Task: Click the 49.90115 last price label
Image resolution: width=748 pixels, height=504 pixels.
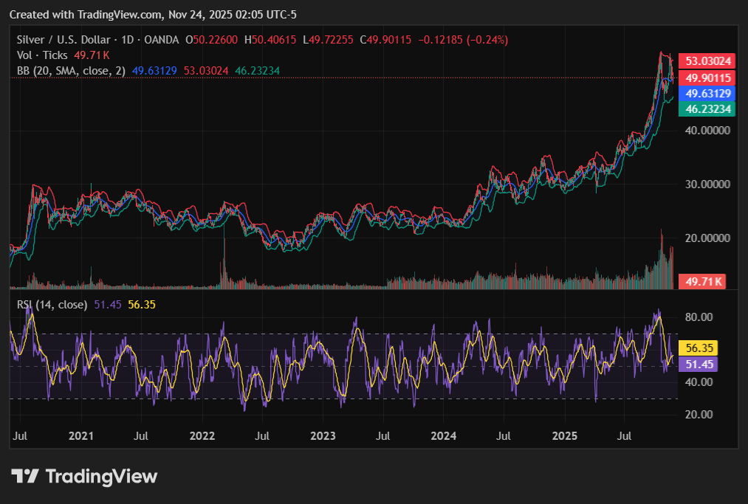Action: click(708, 77)
